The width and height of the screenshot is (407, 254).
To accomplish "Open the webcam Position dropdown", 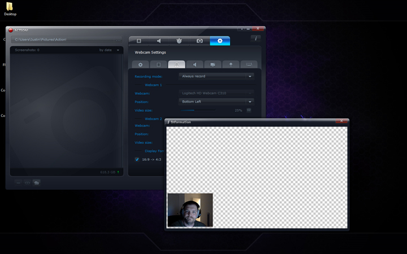I will point(216,102).
